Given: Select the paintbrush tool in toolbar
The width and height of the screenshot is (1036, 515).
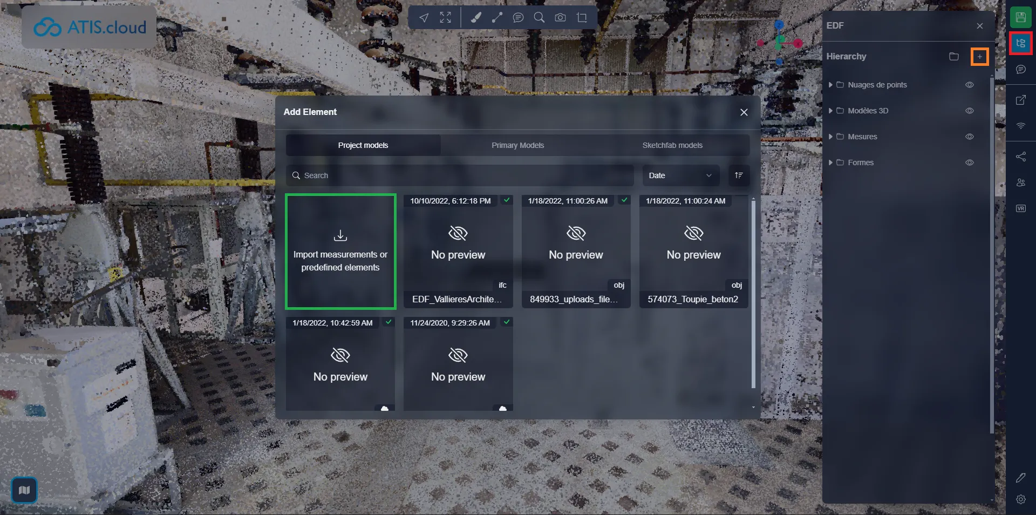Looking at the screenshot, I should tap(476, 18).
